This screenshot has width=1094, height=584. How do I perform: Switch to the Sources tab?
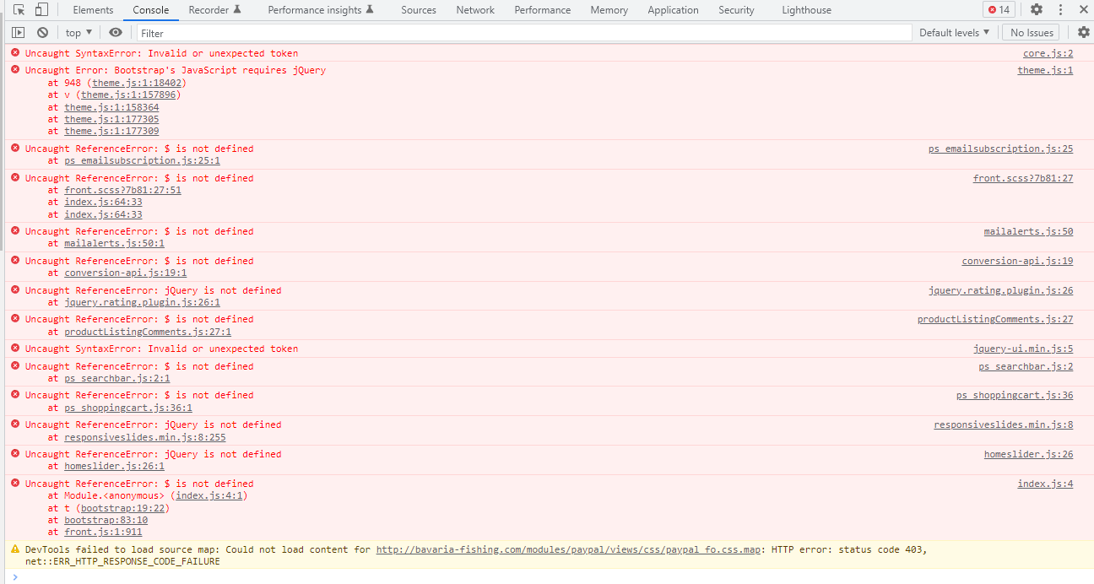tap(419, 10)
